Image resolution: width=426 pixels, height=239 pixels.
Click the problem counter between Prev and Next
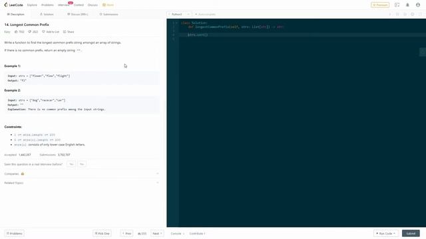(x=142, y=233)
